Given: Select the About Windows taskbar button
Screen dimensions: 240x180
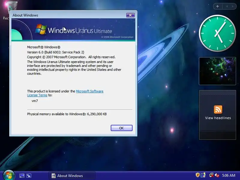Looking at the screenshot, I should pyautogui.click(x=72, y=175).
